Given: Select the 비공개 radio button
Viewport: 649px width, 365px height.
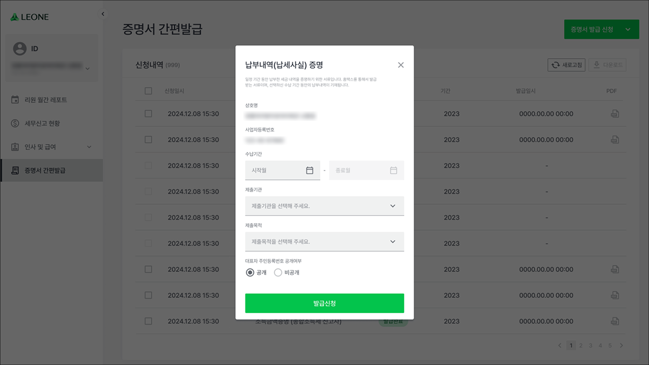Looking at the screenshot, I should tap(278, 272).
